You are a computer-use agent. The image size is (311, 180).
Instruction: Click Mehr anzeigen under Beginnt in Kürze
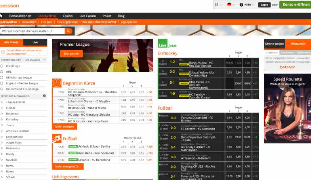(65, 126)
